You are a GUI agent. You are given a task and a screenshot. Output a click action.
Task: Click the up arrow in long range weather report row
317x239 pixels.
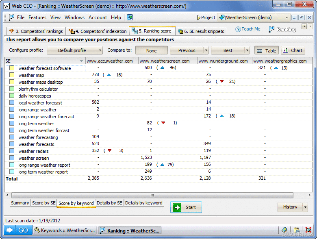(x=162, y=165)
